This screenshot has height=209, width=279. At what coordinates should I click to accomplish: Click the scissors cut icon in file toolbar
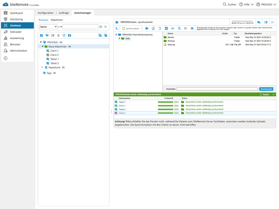click(172, 28)
